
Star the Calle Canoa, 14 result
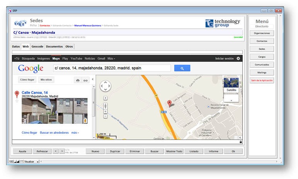(x=17, y=101)
